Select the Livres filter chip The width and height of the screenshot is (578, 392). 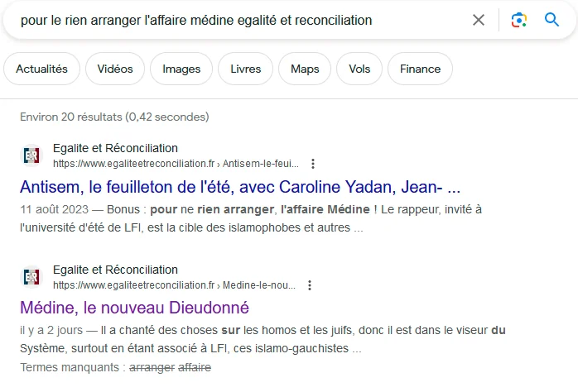[x=246, y=69]
